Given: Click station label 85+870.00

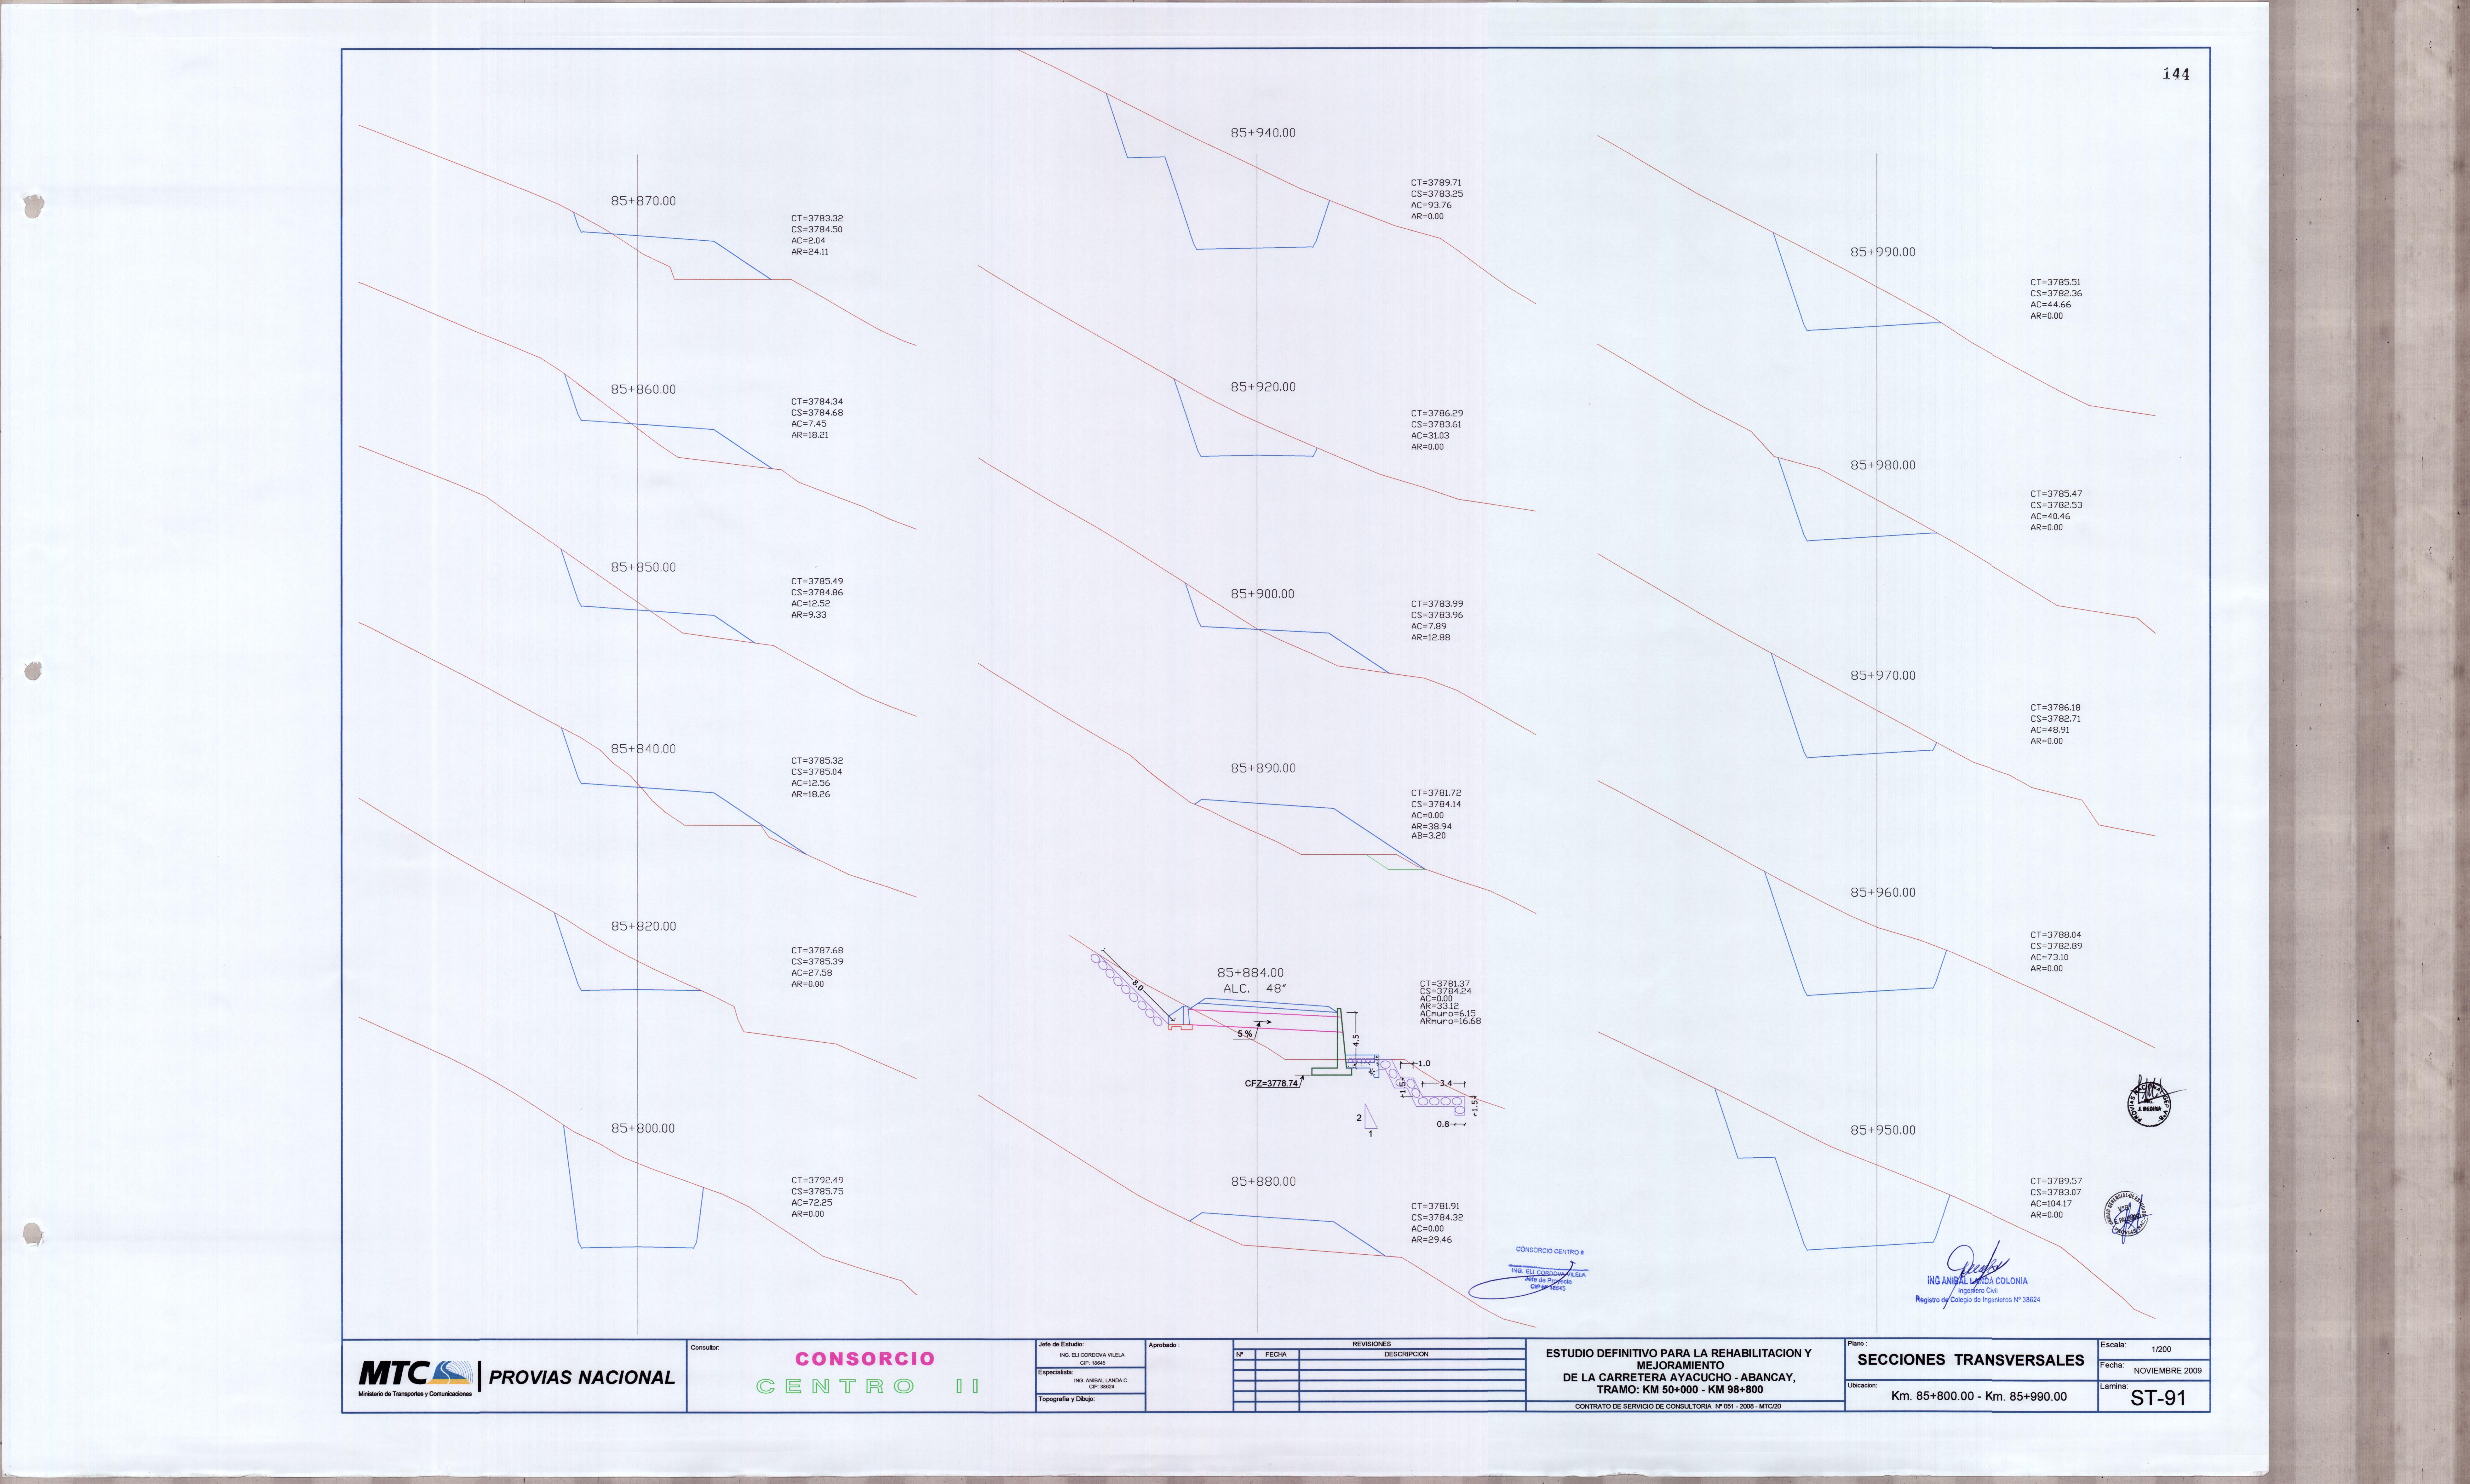Looking at the screenshot, I should [x=643, y=201].
